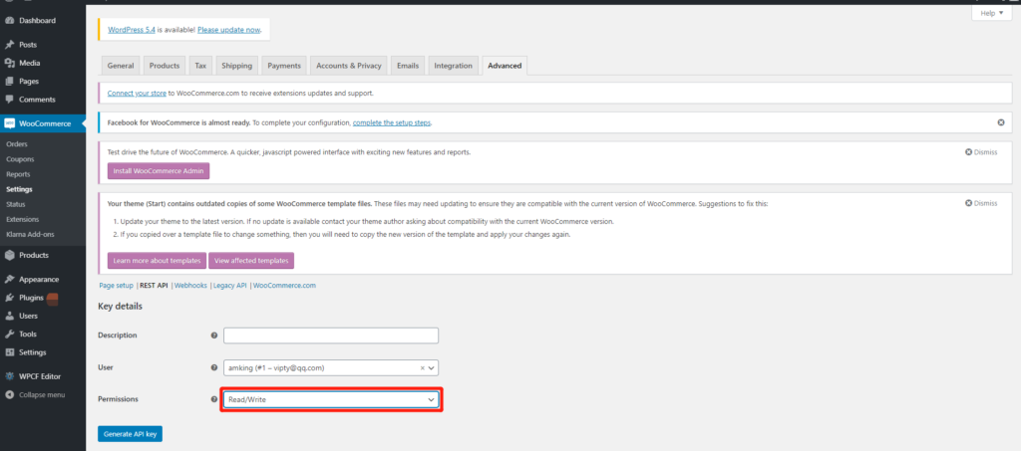Screen dimensions: 1021x451
Task: Open the Payments settings tab
Action: (284, 66)
